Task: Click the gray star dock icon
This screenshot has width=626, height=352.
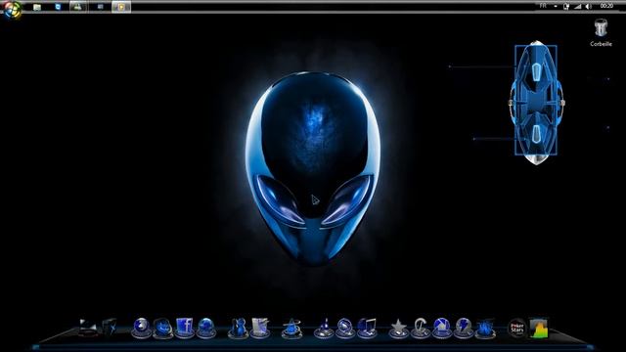Action: [x=398, y=329]
